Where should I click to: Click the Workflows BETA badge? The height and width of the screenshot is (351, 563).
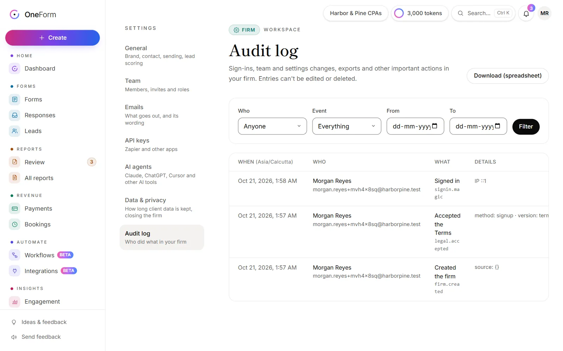tap(65, 255)
